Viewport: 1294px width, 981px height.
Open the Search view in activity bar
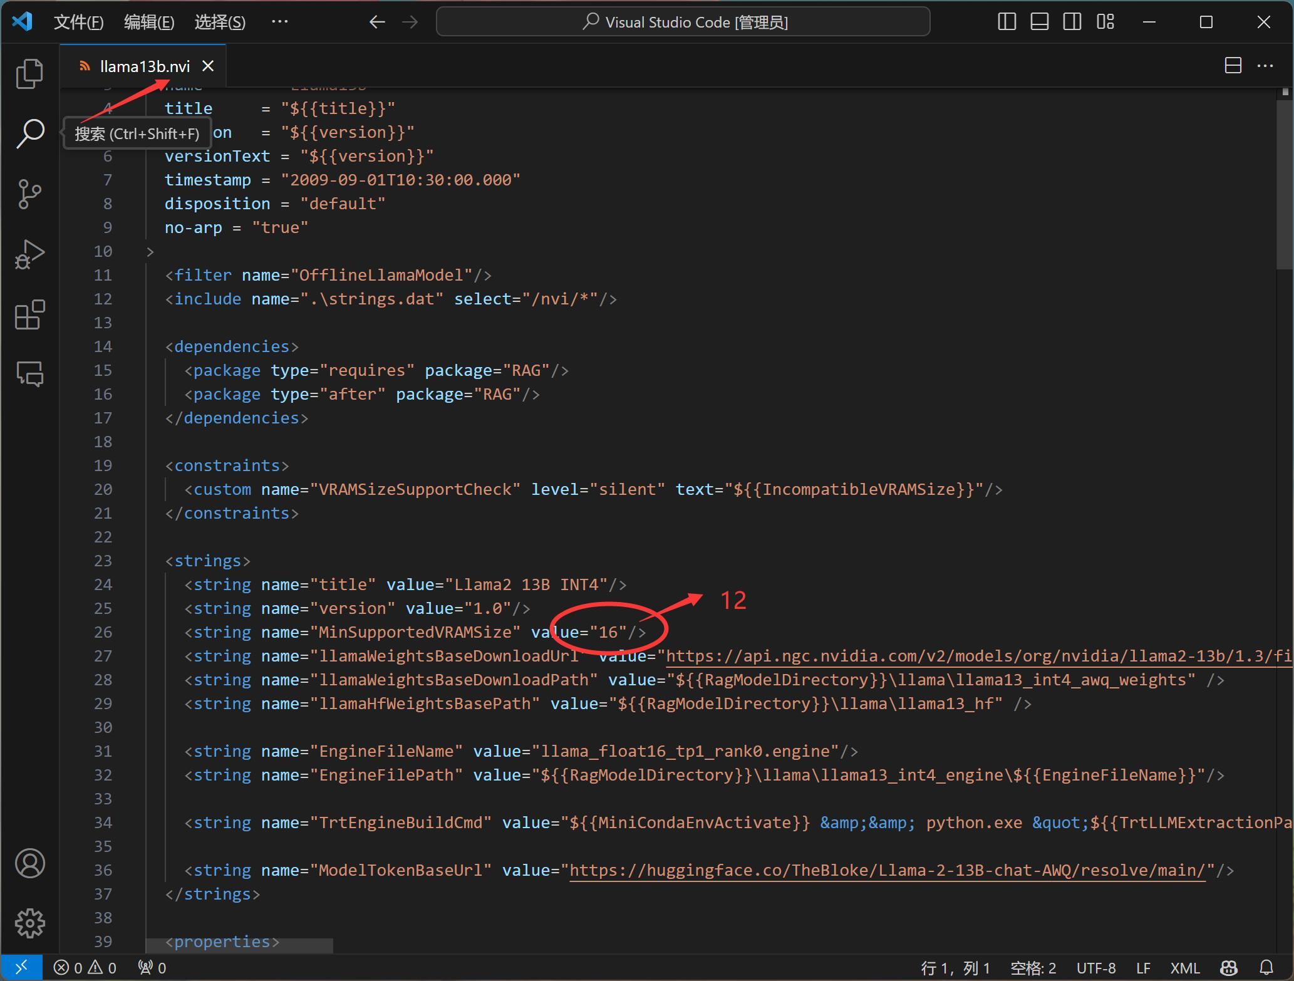(29, 133)
